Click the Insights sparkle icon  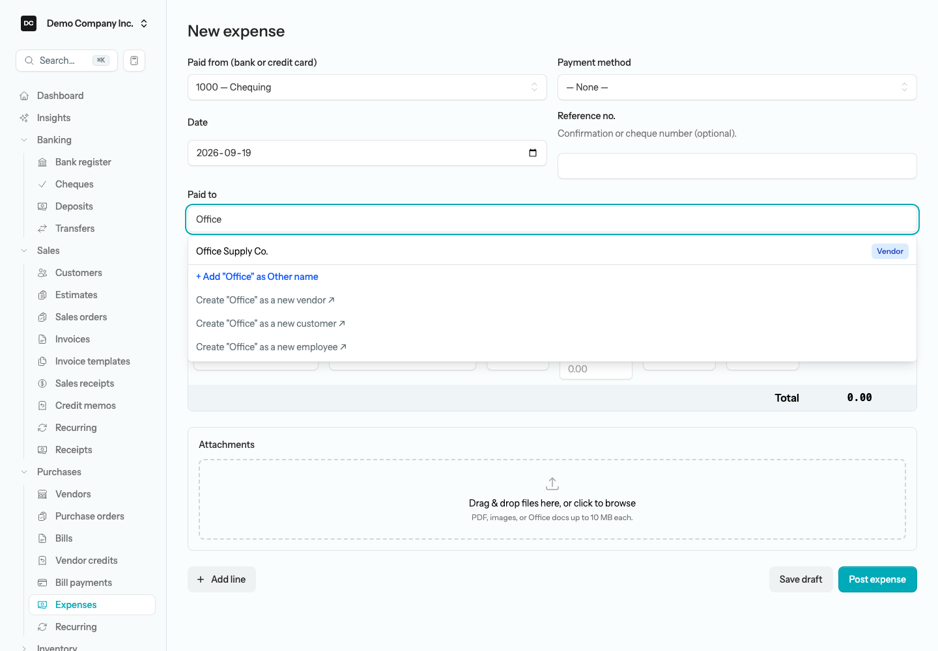24,118
